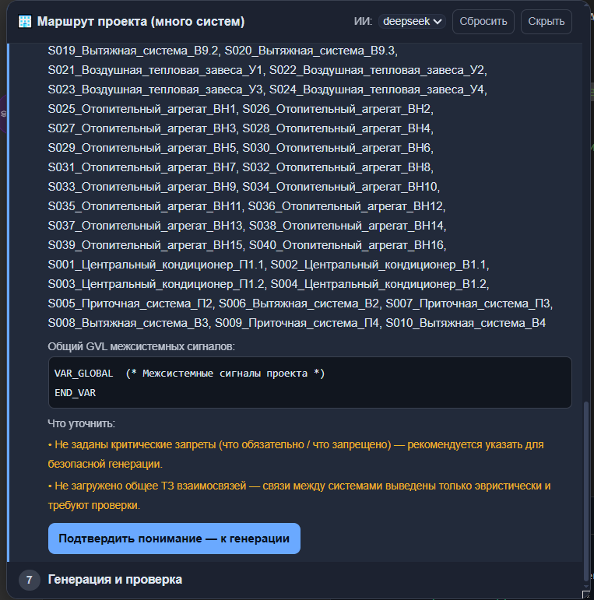Open the deepseek AI model dropdown
Image resolution: width=594 pixels, height=600 pixels.
pyautogui.click(x=412, y=22)
